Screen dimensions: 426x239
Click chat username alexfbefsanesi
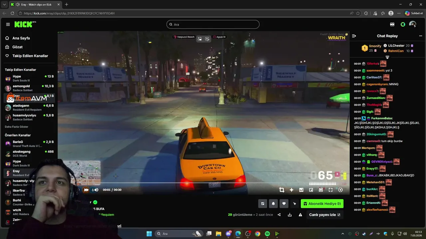[377, 210]
